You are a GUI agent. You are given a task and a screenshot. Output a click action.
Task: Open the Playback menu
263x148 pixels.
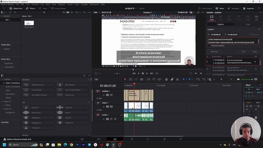pos(62,5)
